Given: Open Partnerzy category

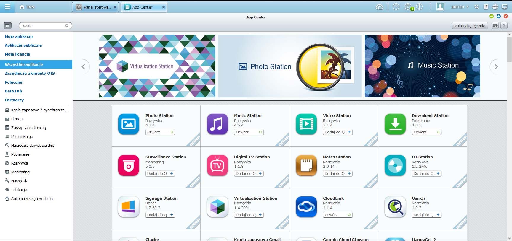Looking at the screenshot, I should click(14, 100).
